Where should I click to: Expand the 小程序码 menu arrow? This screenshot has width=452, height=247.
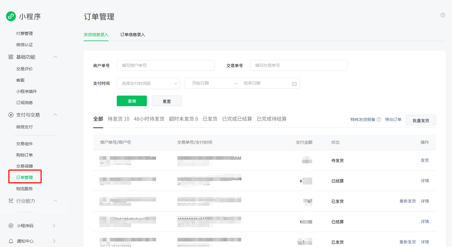(54, 226)
